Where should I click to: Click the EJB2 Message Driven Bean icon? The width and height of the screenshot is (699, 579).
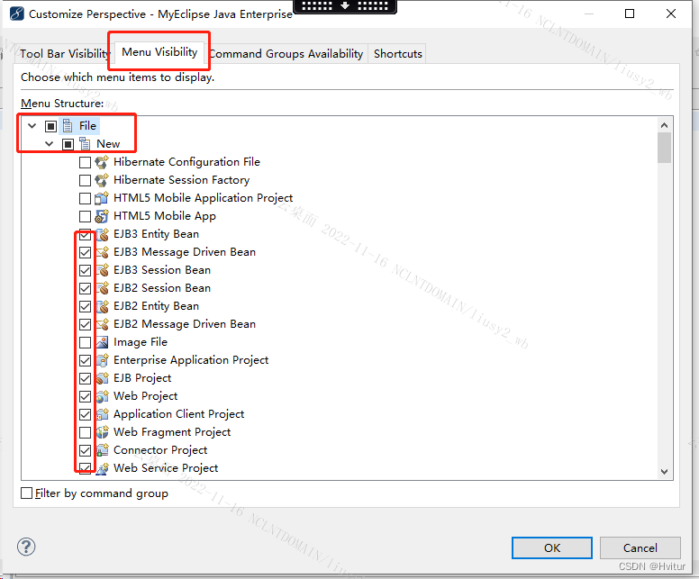(103, 324)
